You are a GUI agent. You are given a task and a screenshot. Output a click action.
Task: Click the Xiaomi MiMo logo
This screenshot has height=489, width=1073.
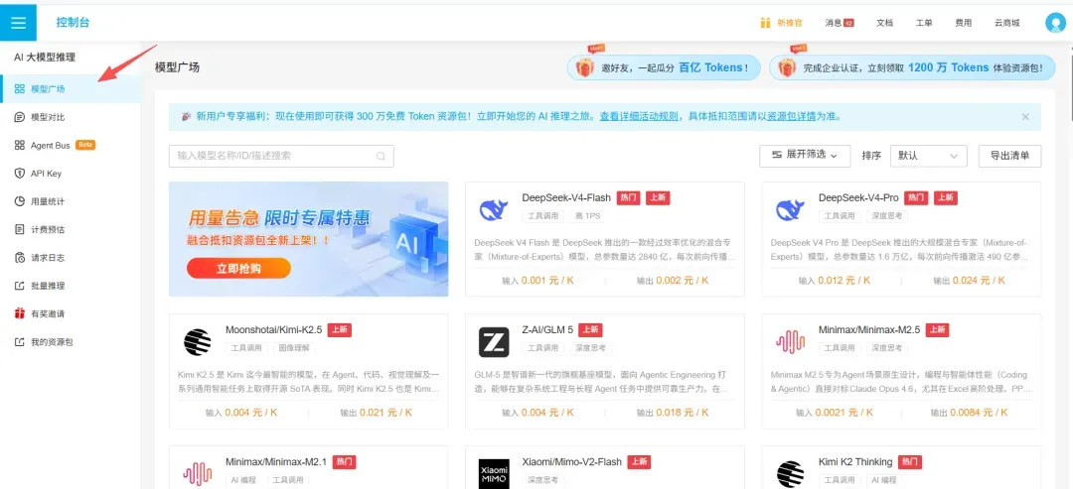coord(494,474)
